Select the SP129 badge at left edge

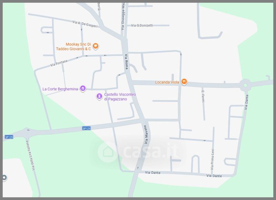[9, 137]
